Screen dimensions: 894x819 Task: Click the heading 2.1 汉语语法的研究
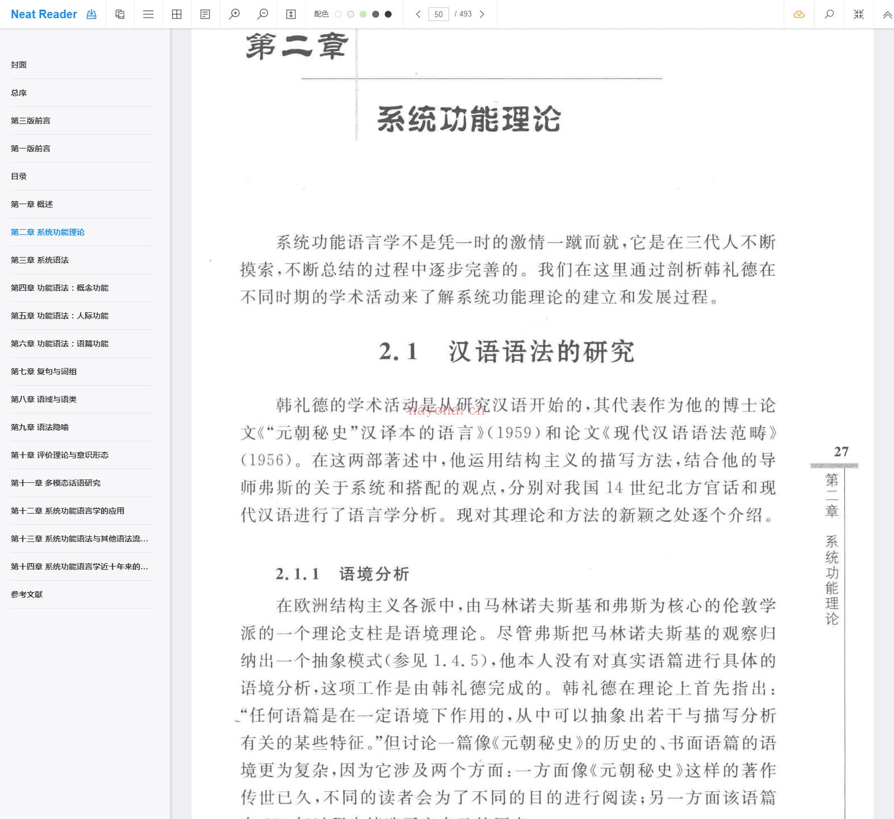[x=506, y=351]
